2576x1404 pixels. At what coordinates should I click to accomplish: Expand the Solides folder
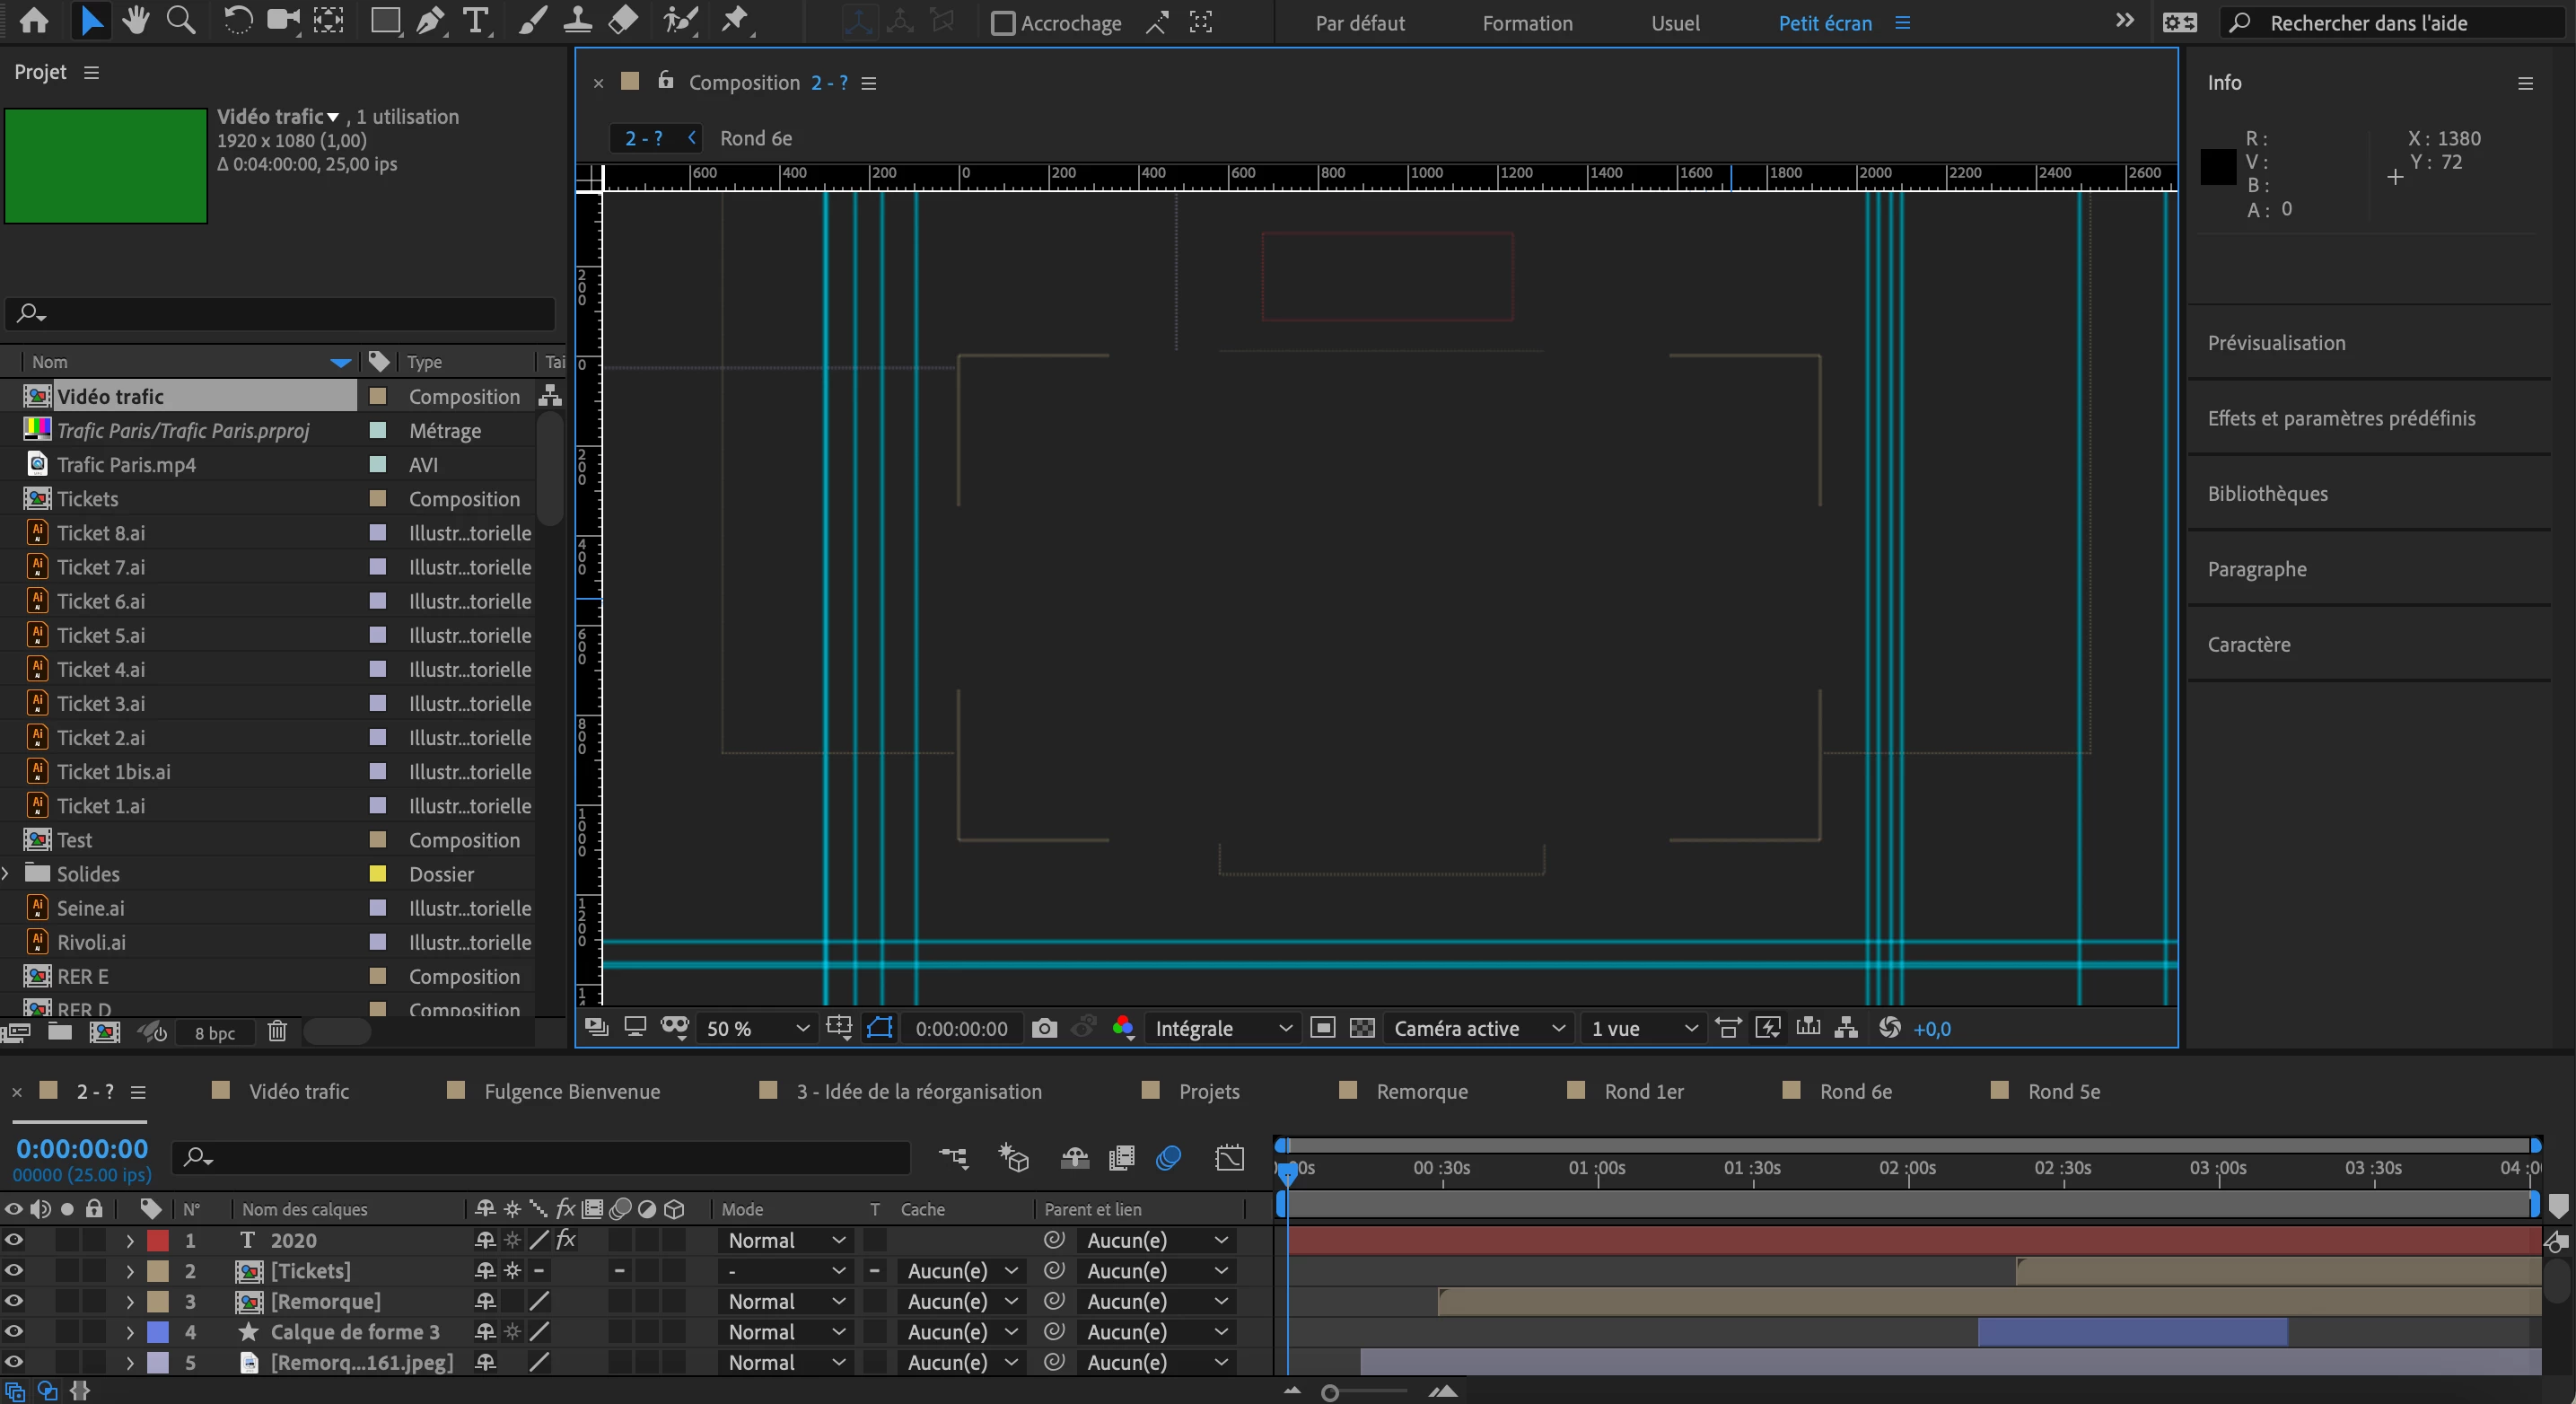pos(7,874)
